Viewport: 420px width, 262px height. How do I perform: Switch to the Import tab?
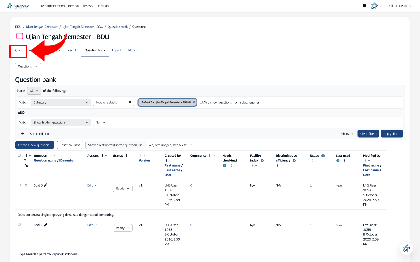tap(117, 50)
